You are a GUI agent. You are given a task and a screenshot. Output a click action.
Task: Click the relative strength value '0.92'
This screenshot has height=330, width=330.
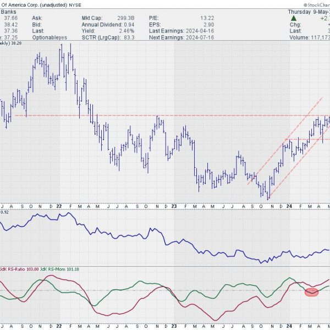pyautogui.click(x=4, y=212)
